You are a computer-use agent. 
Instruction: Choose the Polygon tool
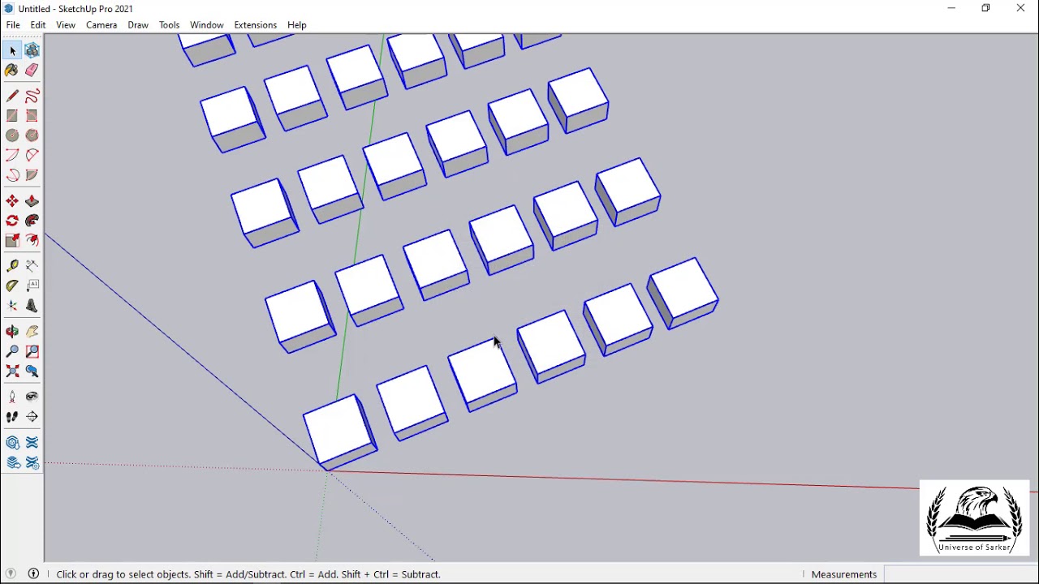pyautogui.click(x=32, y=135)
